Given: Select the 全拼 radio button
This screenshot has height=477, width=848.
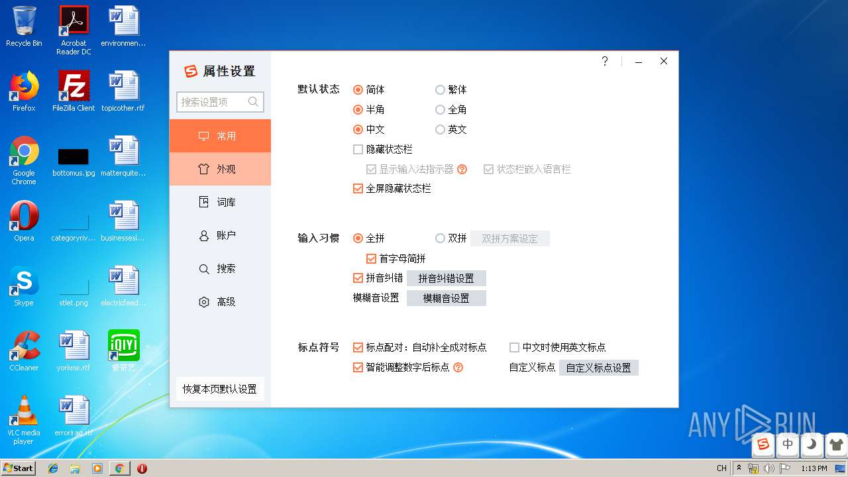Looking at the screenshot, I should pyautogui.click(x=358, y=238).
